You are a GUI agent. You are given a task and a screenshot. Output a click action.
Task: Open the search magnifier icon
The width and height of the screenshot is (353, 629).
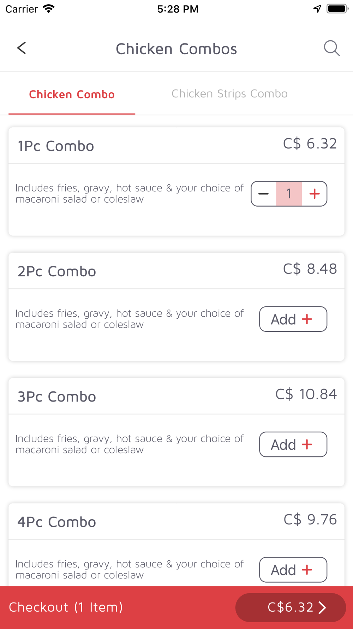[331, 48]
